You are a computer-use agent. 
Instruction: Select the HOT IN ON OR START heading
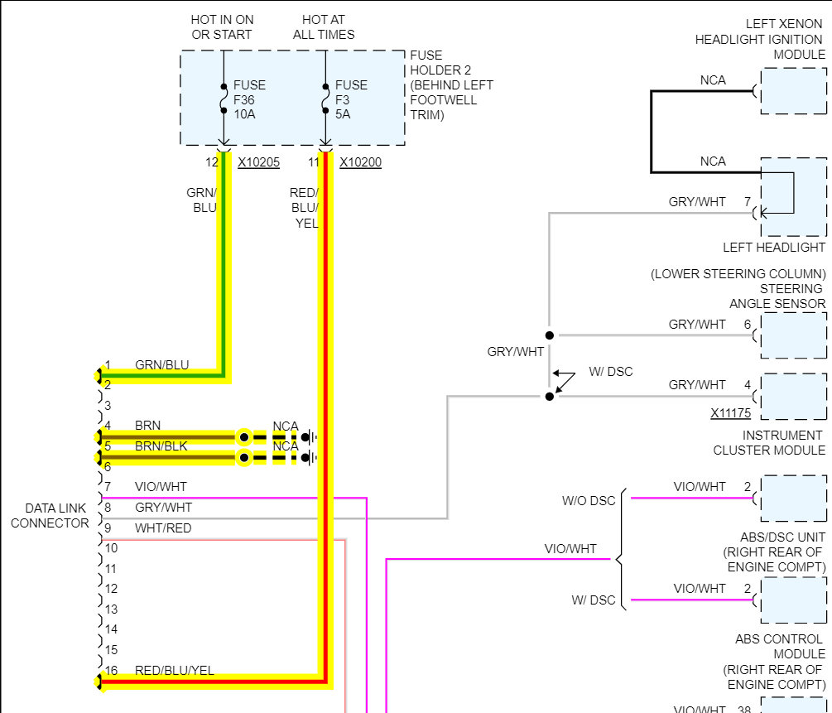222,27
